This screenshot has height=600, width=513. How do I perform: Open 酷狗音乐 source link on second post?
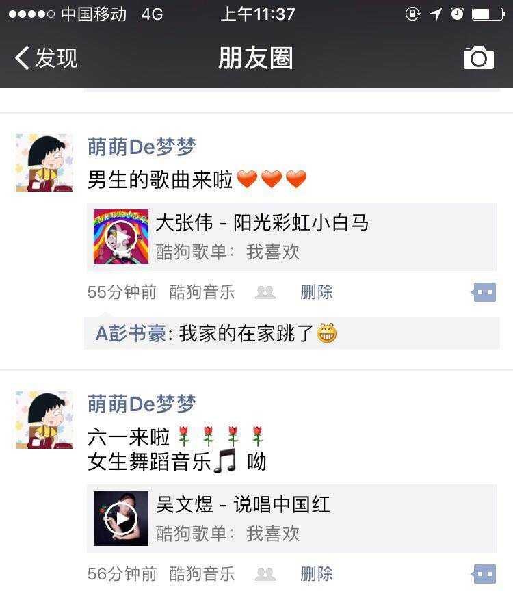(202, 574)
